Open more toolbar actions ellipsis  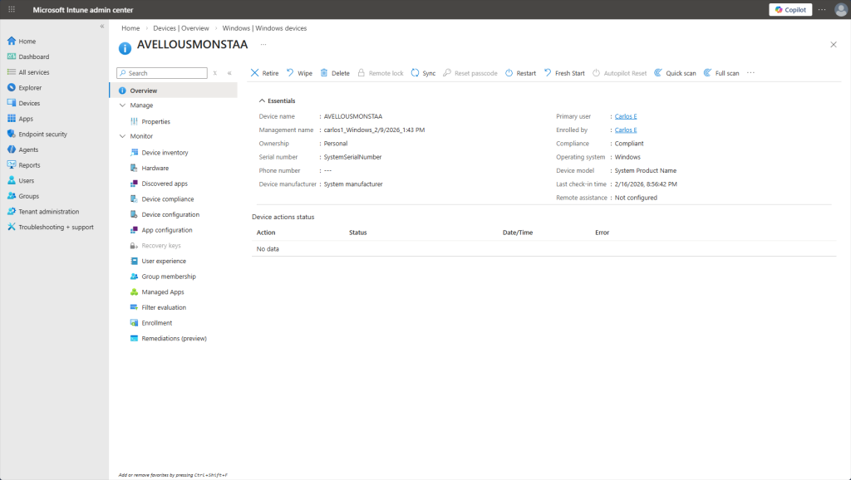pyautogui.click(x=750, y=73)
